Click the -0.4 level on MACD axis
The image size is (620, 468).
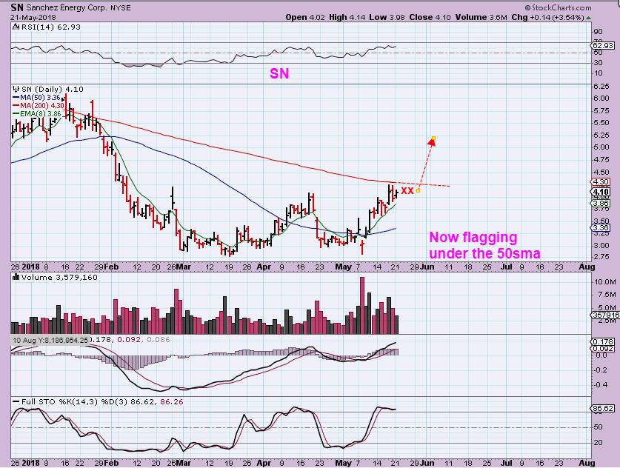(x=601, y=384)
